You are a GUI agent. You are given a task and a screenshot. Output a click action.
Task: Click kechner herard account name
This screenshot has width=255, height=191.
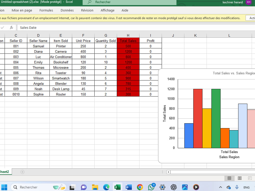[x=233, y=2]
